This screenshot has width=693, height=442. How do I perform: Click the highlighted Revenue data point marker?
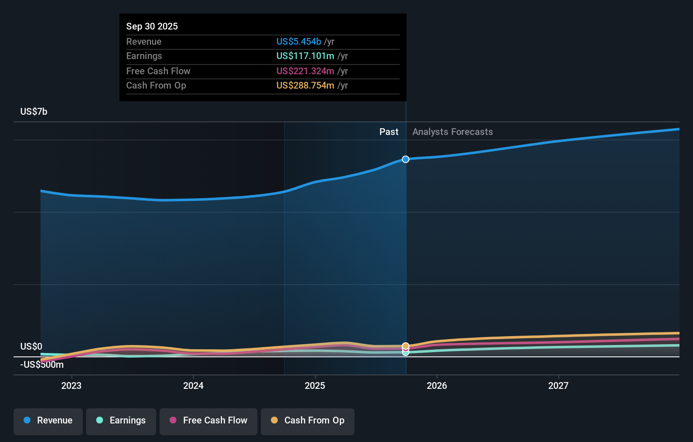pos(406,159)
